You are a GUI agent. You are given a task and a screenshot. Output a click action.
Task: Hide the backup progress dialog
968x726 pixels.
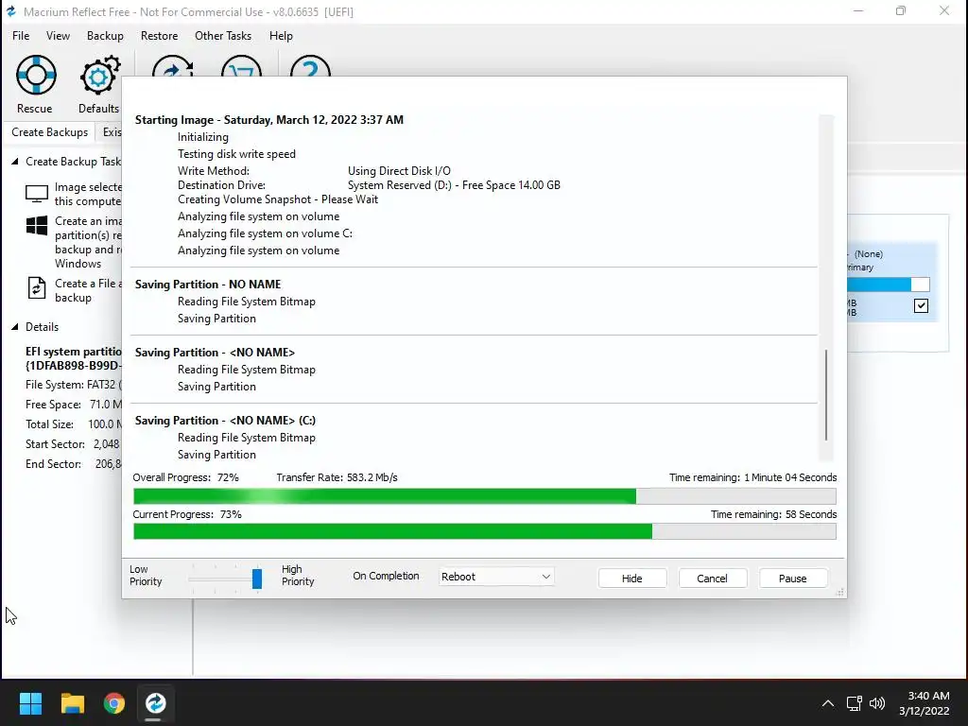tap(632, 579)
